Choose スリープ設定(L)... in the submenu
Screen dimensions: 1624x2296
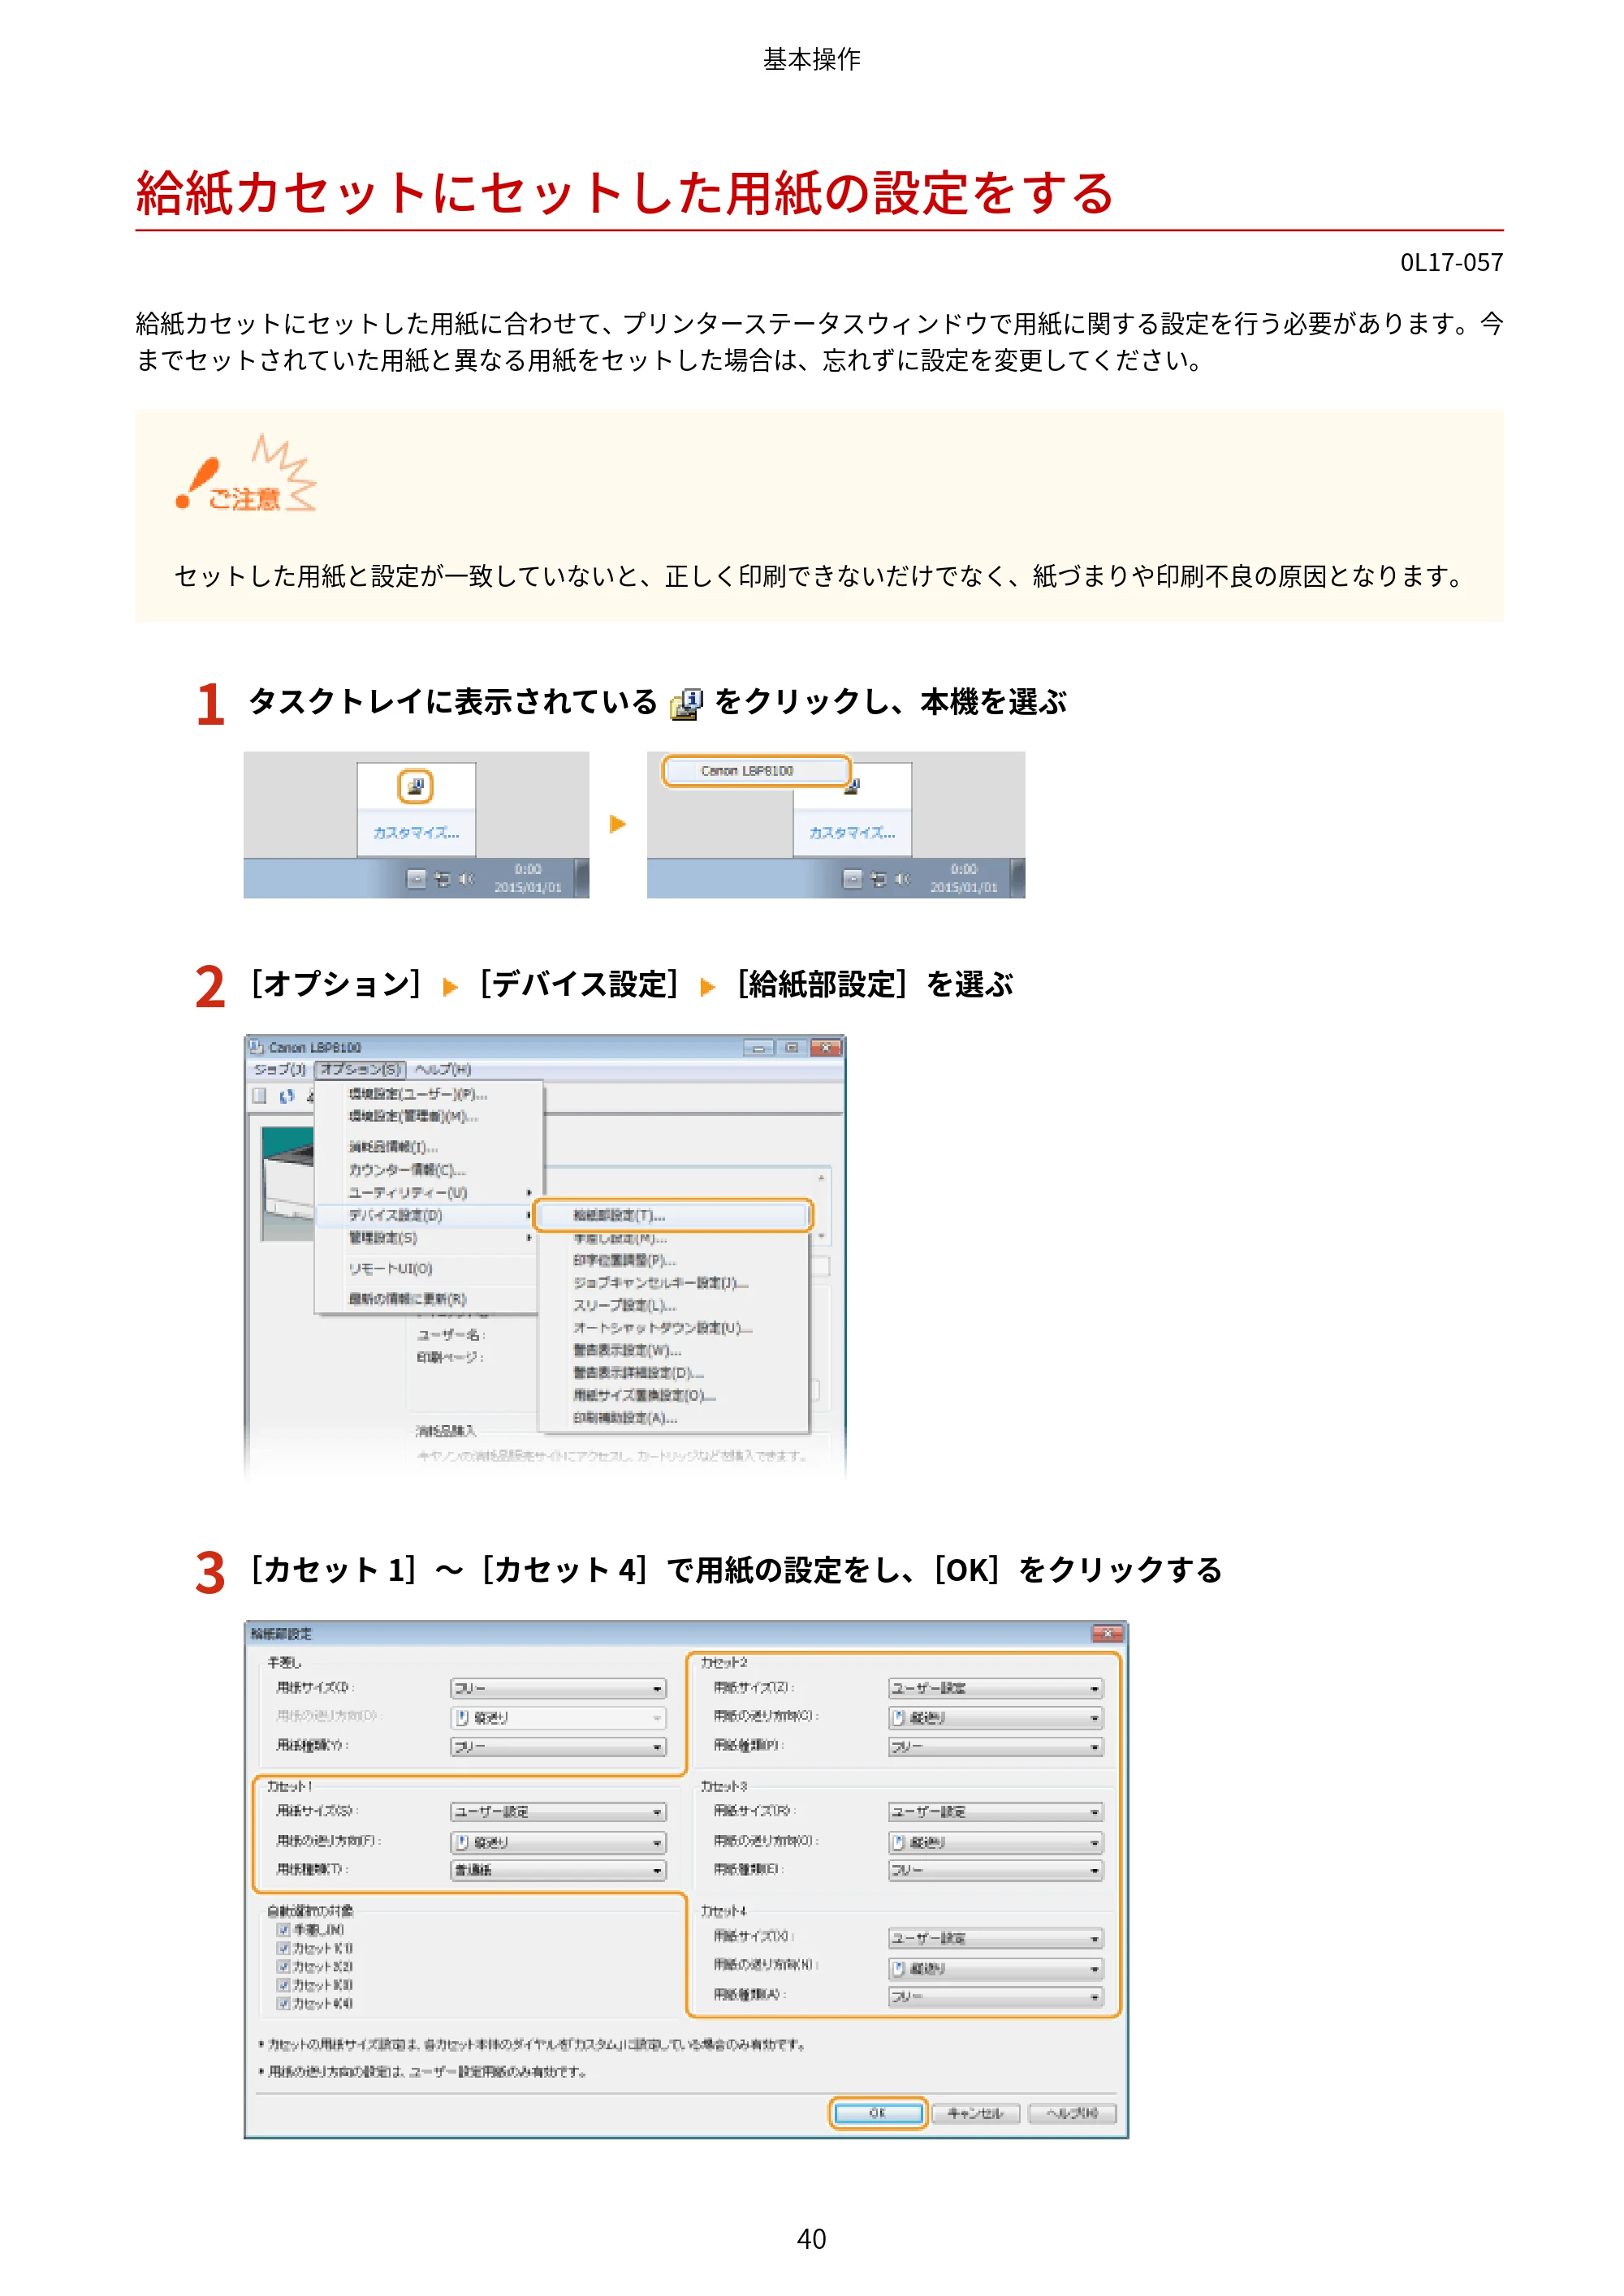(672, 1305)
